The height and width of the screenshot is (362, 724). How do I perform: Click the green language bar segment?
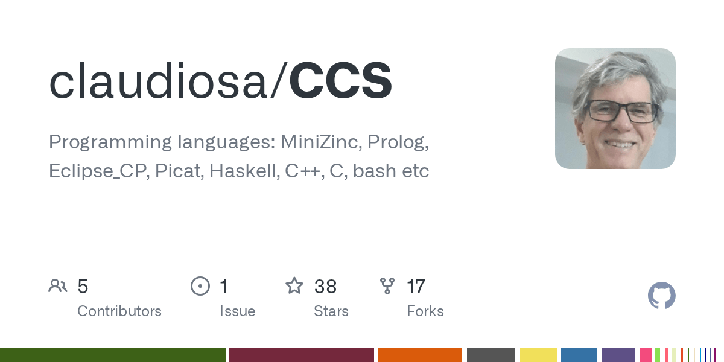tap(112, 355)
